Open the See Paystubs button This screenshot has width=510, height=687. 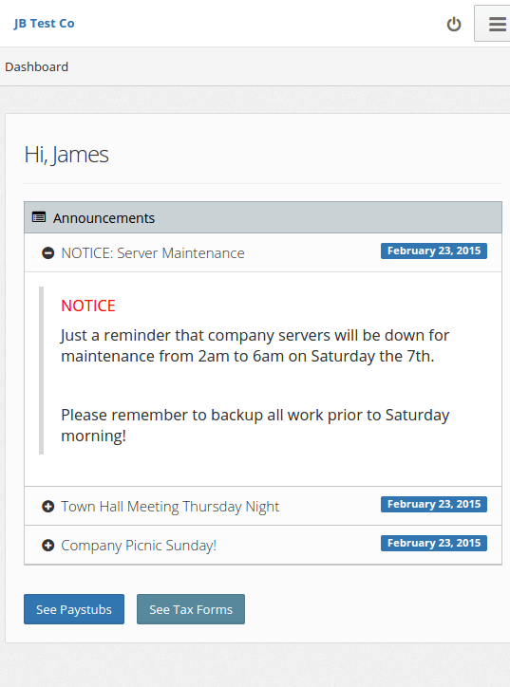click(74, 609)
